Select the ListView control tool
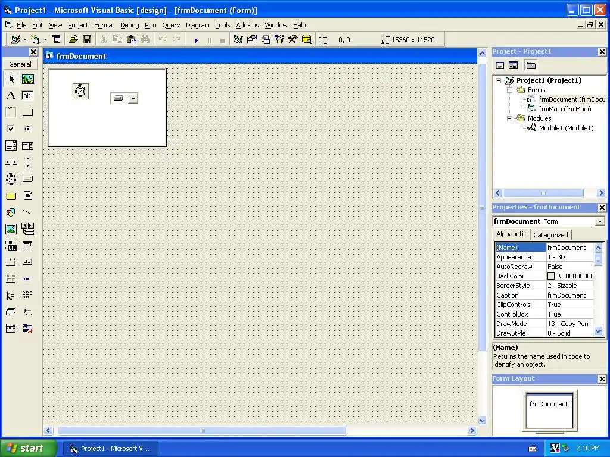The width and height of the screenshot is (610, 457). click(x=27, y=295)
